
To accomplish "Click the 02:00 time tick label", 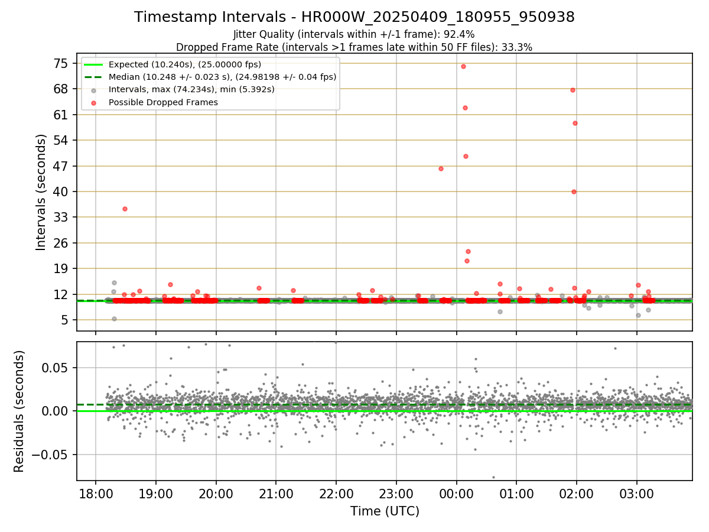I will [577, 494].
